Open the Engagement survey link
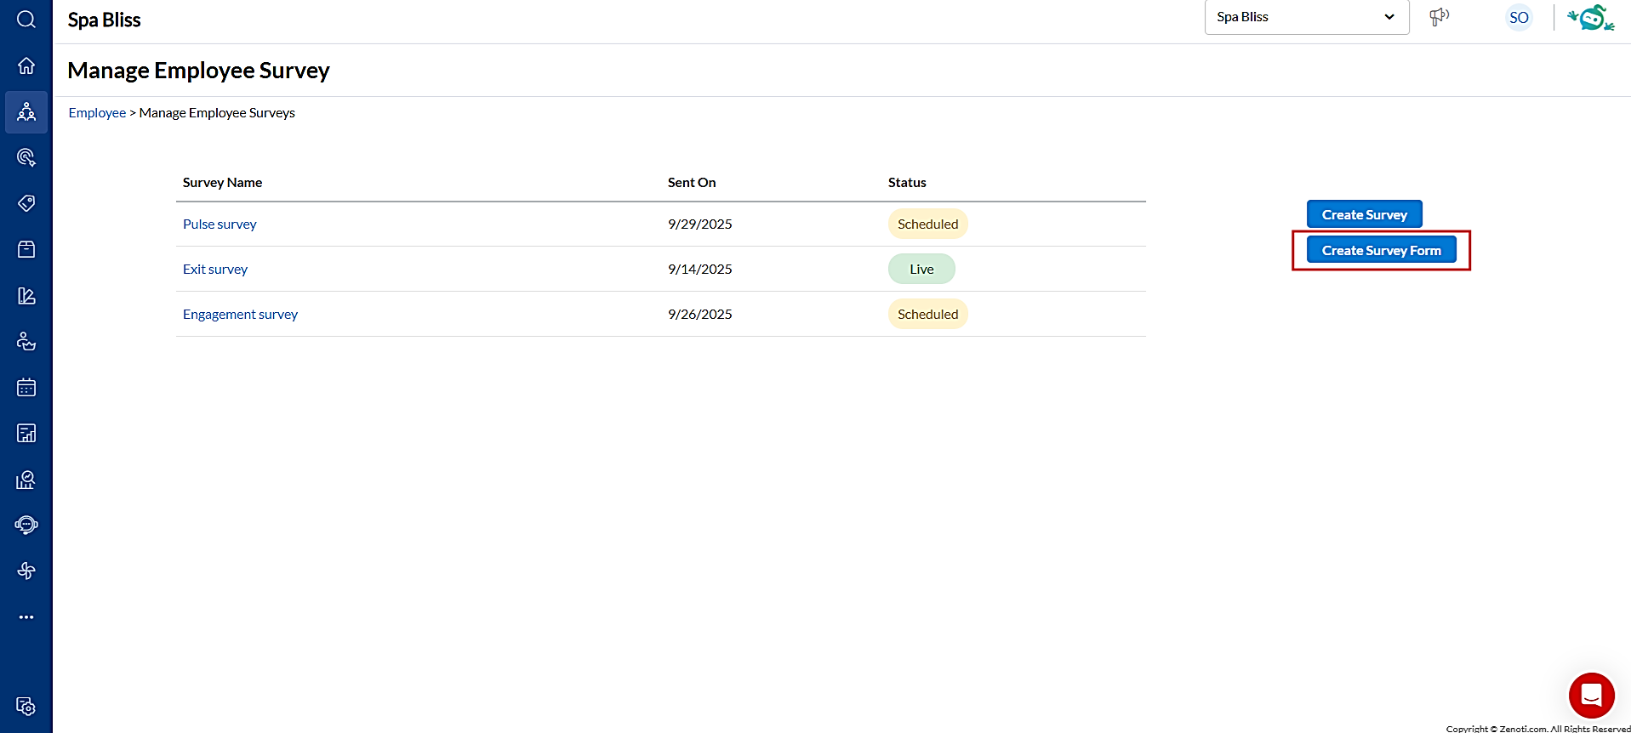1631x733 pixels. (x=240, y=315)
